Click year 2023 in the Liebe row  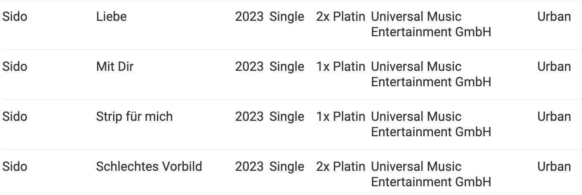tap(249, 17)
